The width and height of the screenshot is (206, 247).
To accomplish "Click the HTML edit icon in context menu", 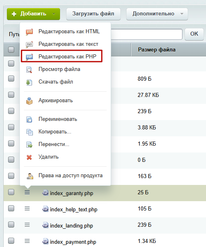I will [29, 32].
